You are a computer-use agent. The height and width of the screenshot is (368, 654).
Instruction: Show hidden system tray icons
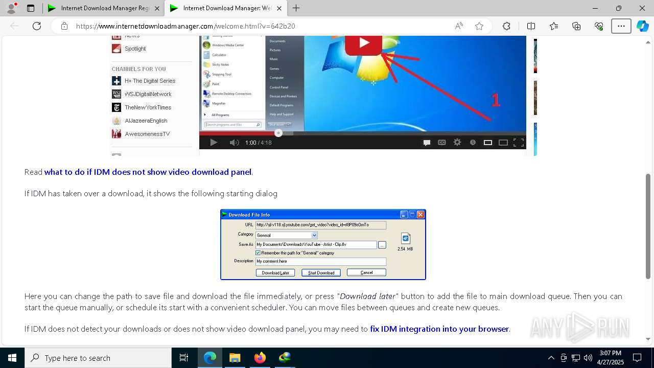point(551,358)
